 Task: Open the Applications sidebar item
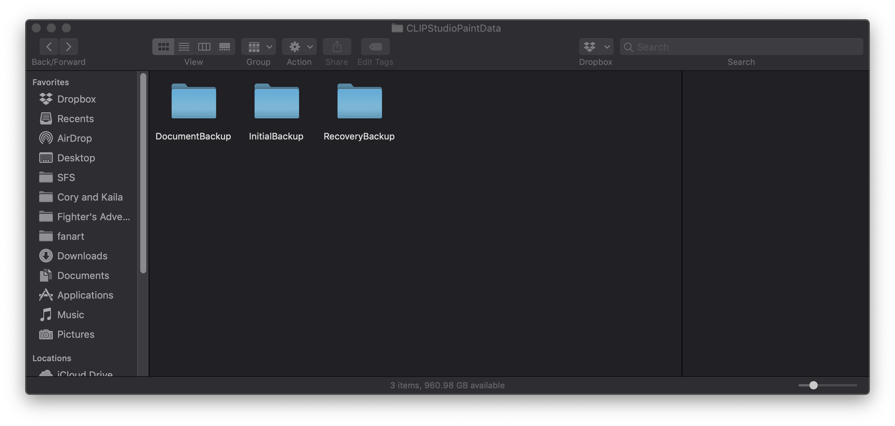pos(85,295)
